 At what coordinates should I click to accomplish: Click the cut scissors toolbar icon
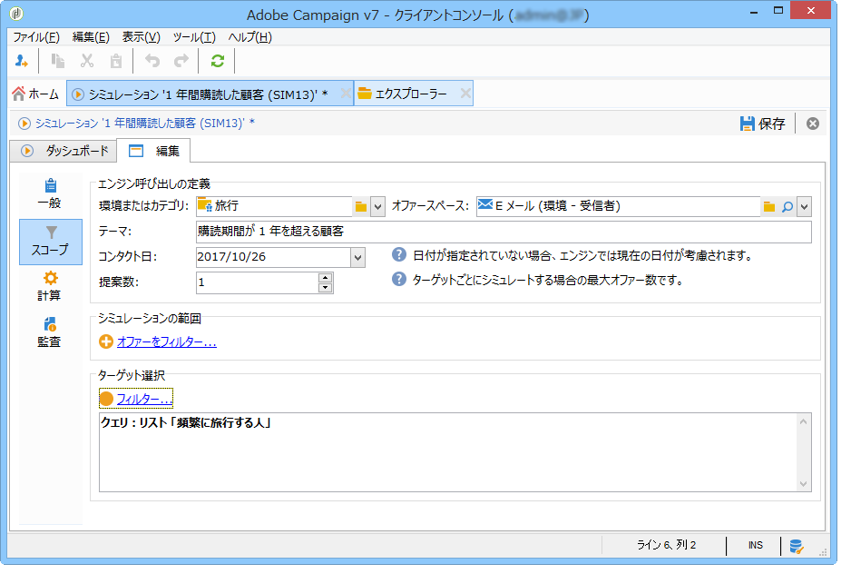click(x=87, y=61)
